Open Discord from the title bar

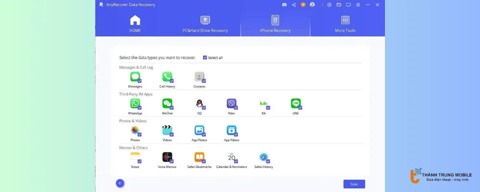285,5
